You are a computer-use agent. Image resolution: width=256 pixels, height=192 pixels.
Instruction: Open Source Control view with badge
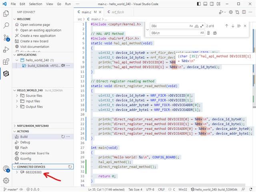click(x=6, y=38)
